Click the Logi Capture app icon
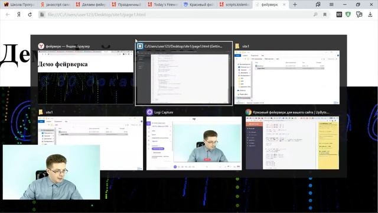The width and height of the screenshot is (378, 213). 149,112
